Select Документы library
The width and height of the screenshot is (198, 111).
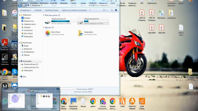pos(27,49)
